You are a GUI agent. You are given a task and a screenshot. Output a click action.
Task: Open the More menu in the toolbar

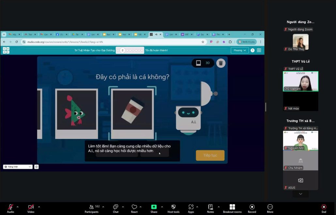270,207
